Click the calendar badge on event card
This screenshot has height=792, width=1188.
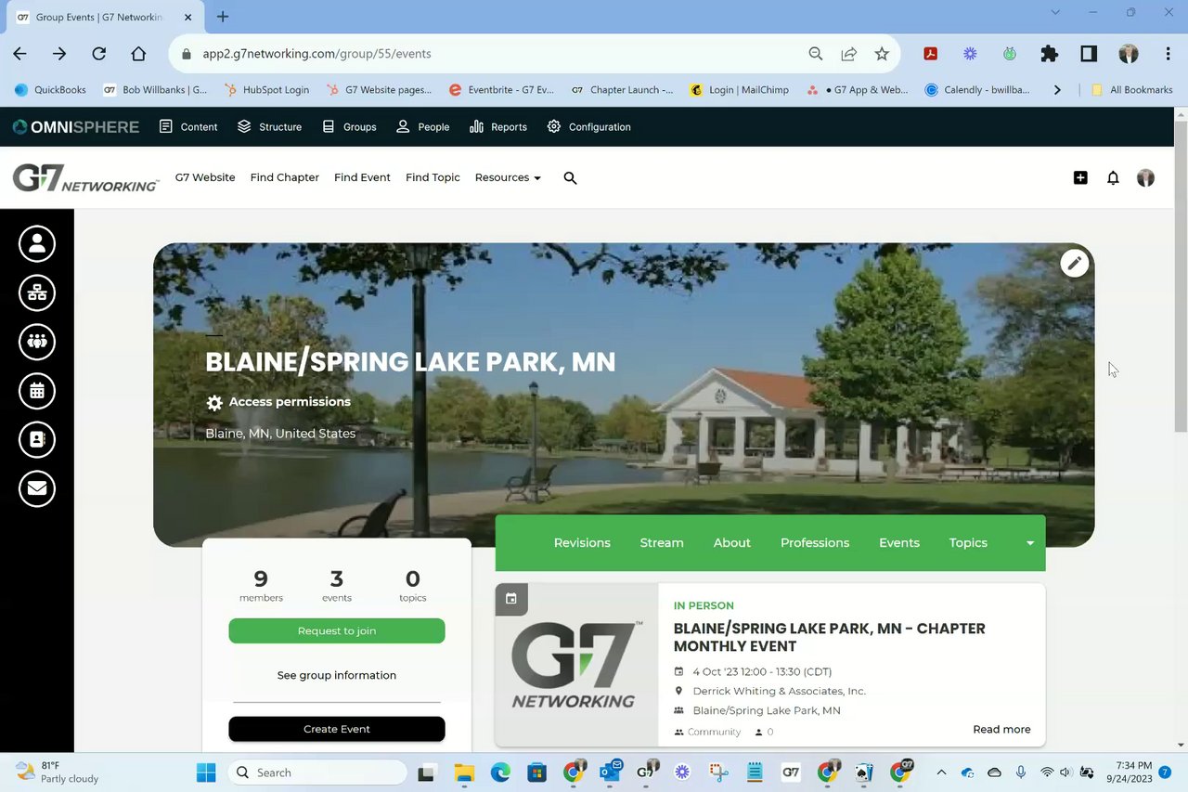(511, 599)
